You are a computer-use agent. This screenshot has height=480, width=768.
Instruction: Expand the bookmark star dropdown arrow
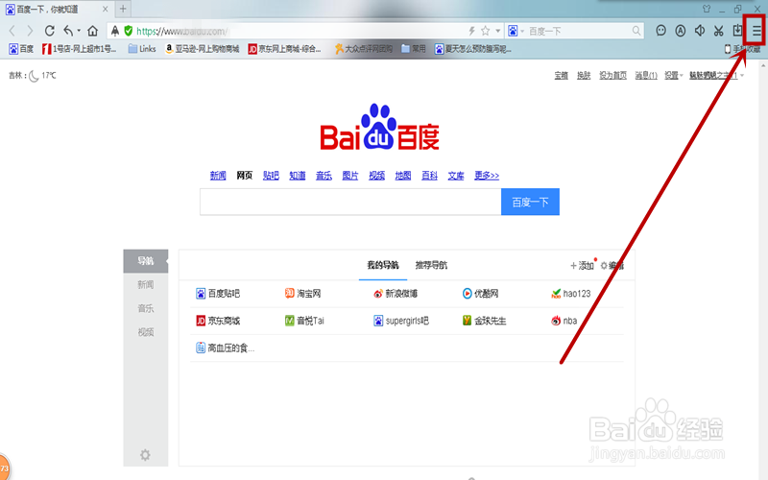(497, 31)
